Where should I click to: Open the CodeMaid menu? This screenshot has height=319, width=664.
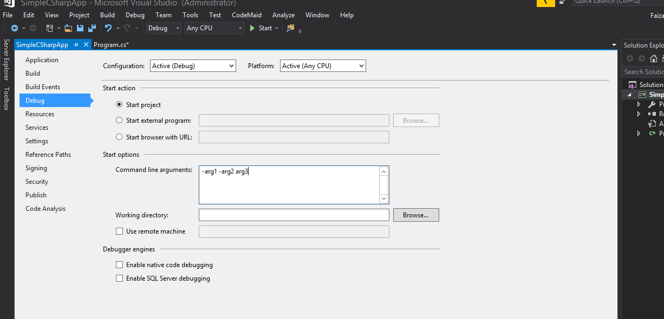(x=246, y=15)
